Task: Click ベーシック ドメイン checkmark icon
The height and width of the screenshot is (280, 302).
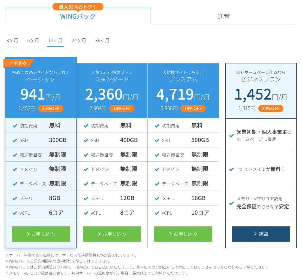Action: (15, 169)
